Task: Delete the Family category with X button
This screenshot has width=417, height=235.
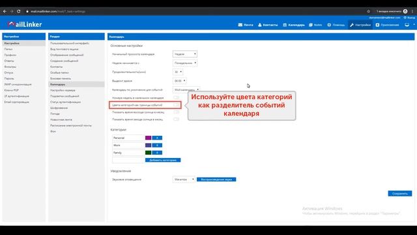Action: [157, 153]
